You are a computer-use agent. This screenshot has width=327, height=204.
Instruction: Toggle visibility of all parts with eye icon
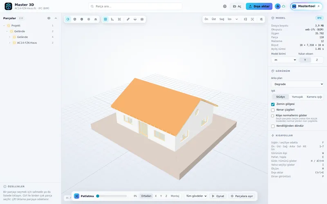[49, 18]
